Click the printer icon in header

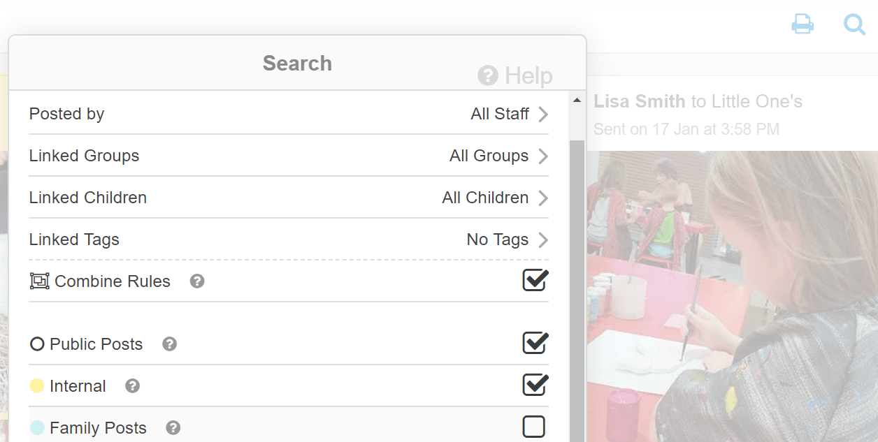pyautogui.click(x=802, y=24)
